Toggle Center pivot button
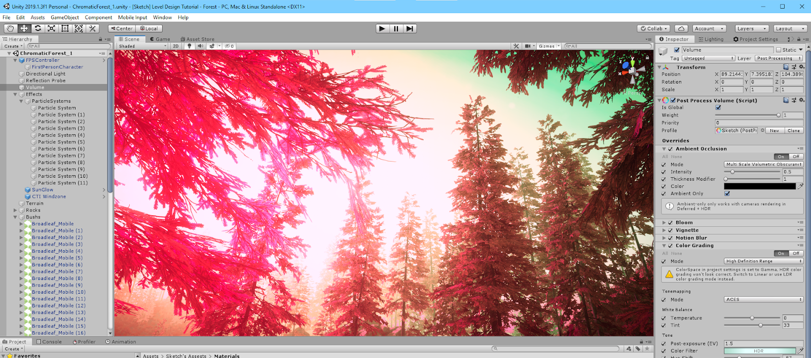811x358 pixels. [x=122, y=28]
